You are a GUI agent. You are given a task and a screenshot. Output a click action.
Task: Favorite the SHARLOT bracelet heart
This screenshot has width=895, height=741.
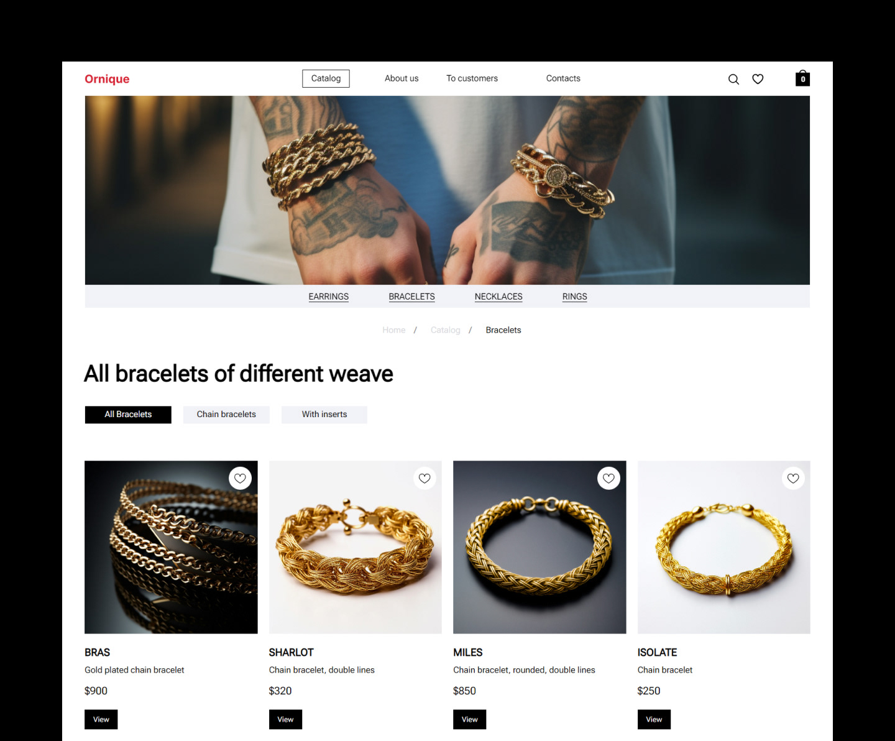[425, 478]
